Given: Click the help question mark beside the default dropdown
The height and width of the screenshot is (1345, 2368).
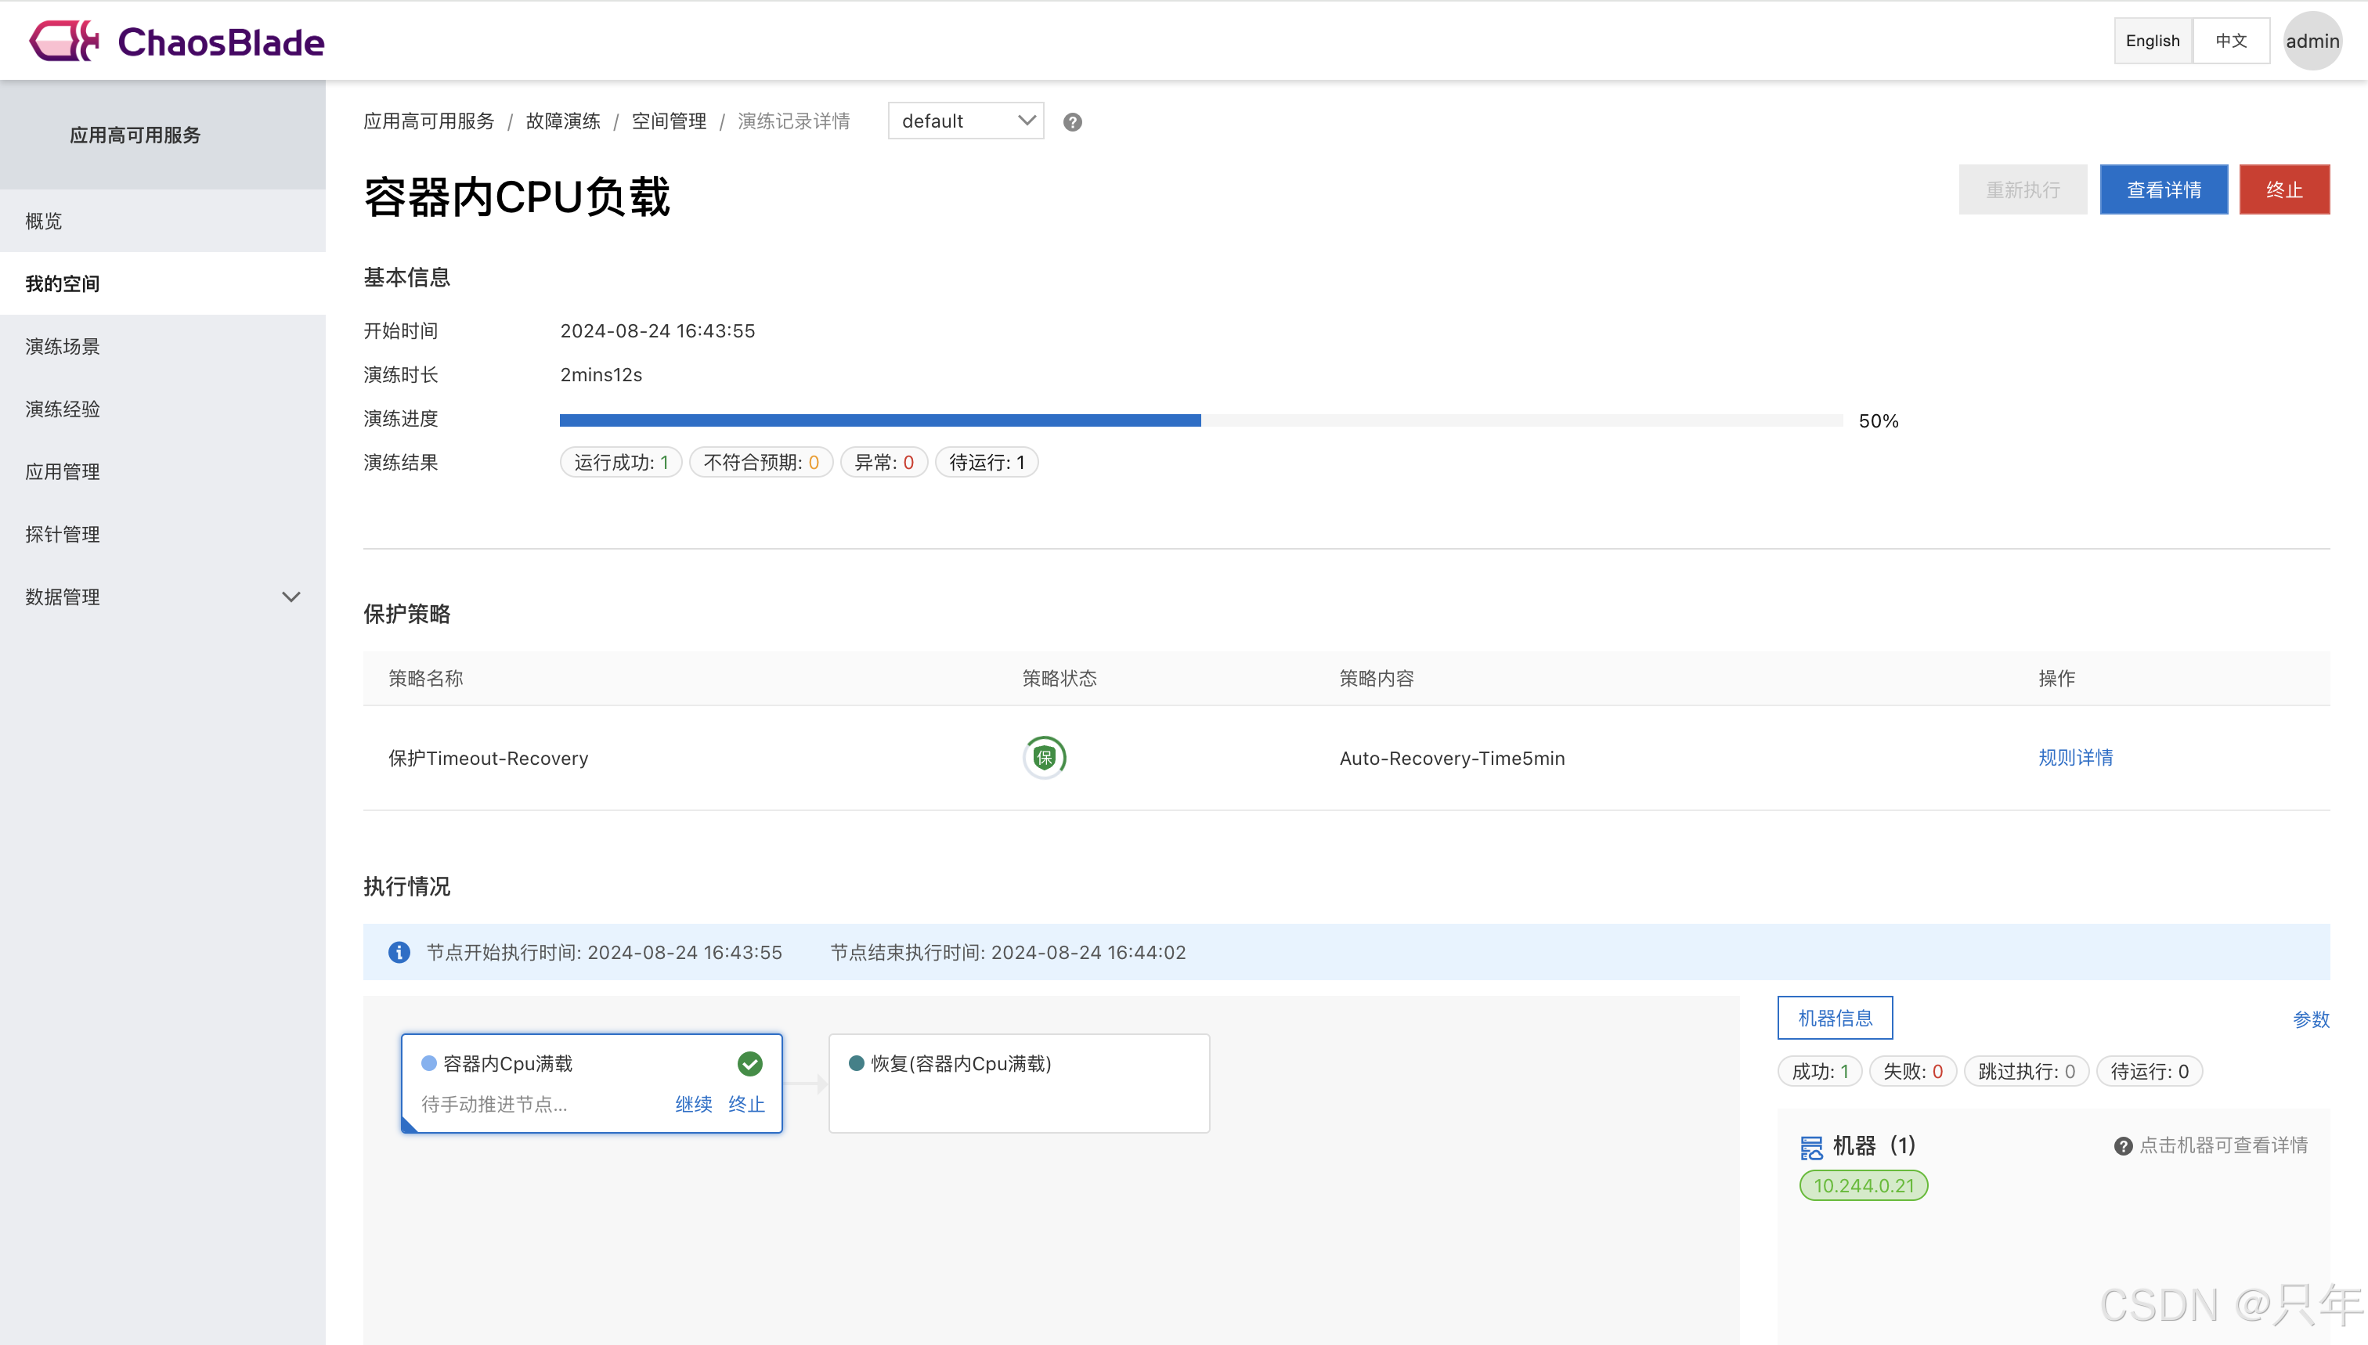Looking at the screenshot, I should [x=1072, y=122].
